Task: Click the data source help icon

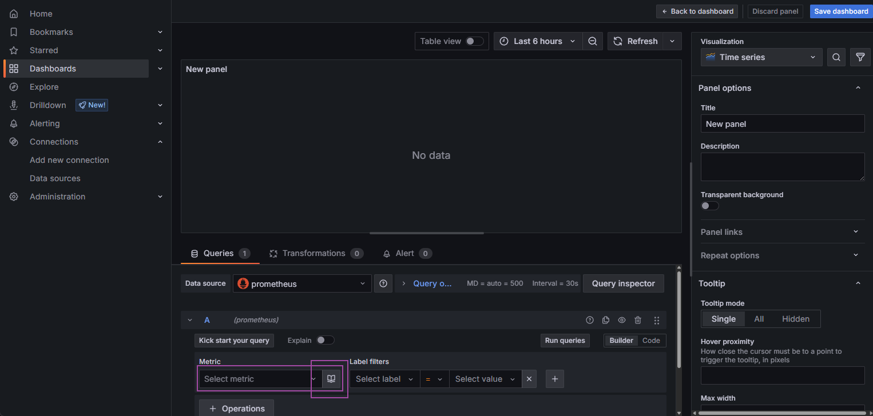Action: tap(383, 283)
